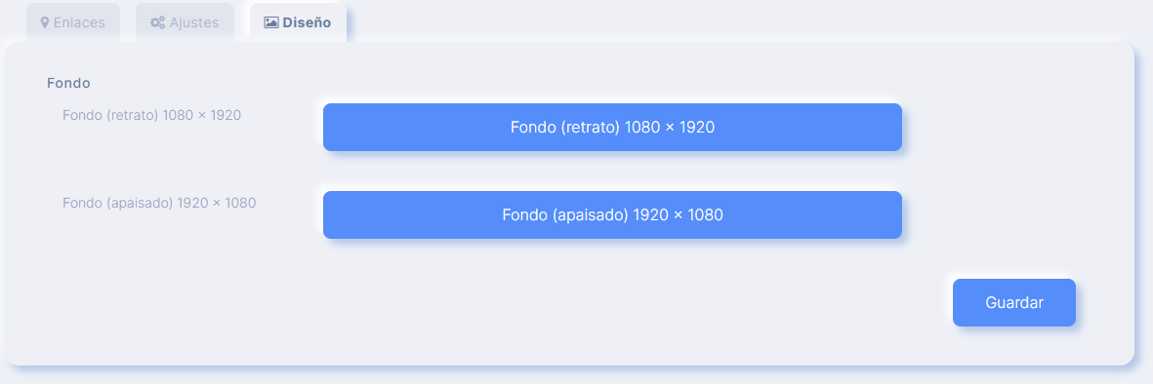
Task: Select the Diseño tab
Action: pos(298,22)
